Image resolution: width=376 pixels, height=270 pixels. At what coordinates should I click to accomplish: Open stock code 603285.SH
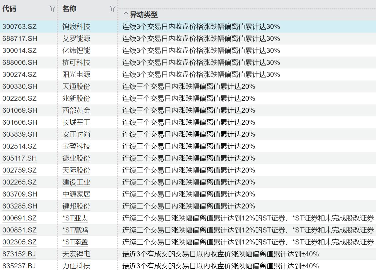click(x=20, y=206)
